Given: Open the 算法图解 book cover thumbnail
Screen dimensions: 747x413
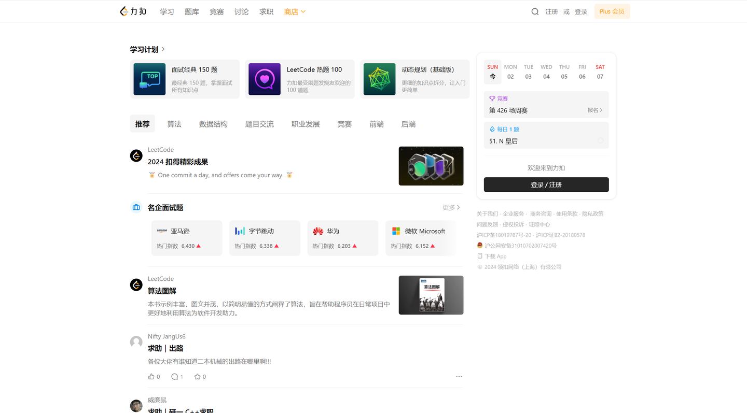Looking at the screenshot, I should pyautogui.click(x=431, y=295).
